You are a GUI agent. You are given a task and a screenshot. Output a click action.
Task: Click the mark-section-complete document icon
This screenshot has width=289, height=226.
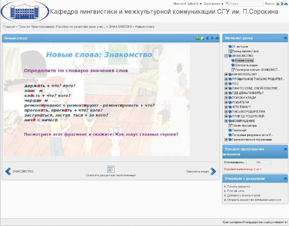click(x=111, y=169)
